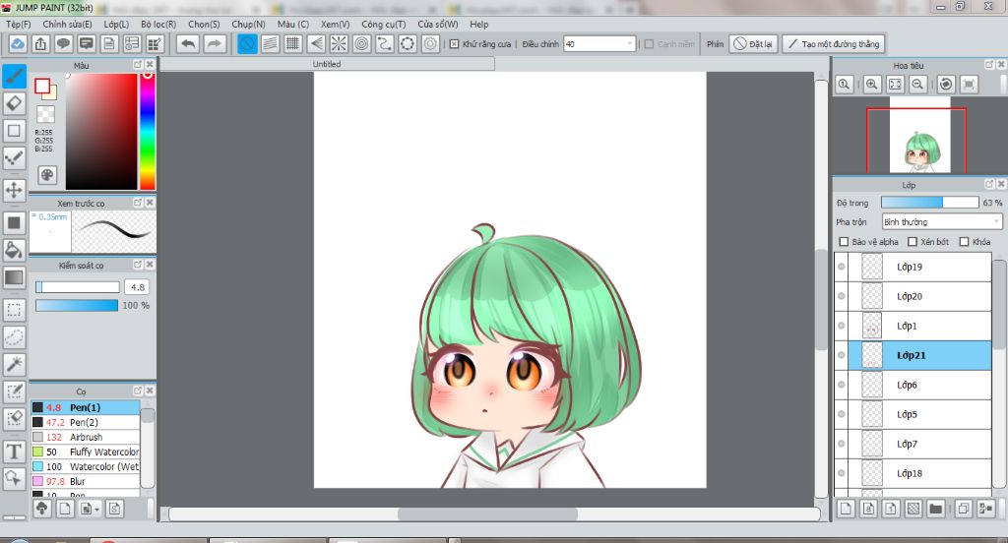Select the Text tool
The image size is (1008, 543).
(x=14, y=452)
